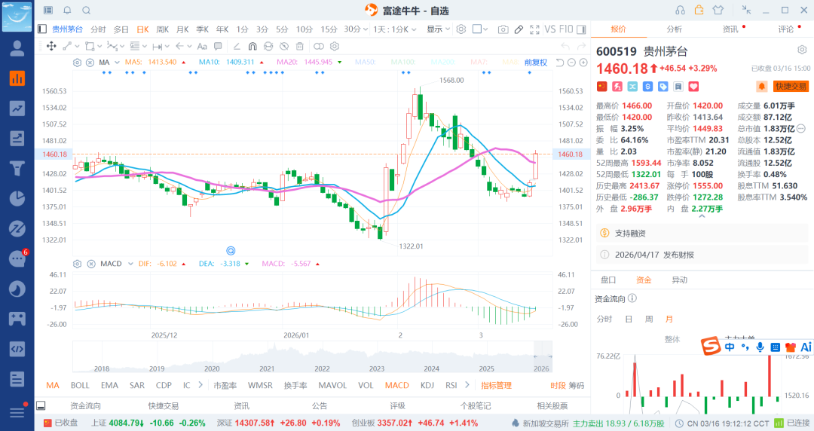Expand the 30分 interval dropdown
This screenshot has height=431, width=814.
[x=356, y=29]
